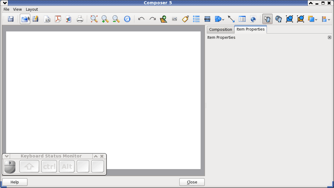Shade the Keyboard Status Monitor window
The image size is (334, 188).
(x=96, y=156)
